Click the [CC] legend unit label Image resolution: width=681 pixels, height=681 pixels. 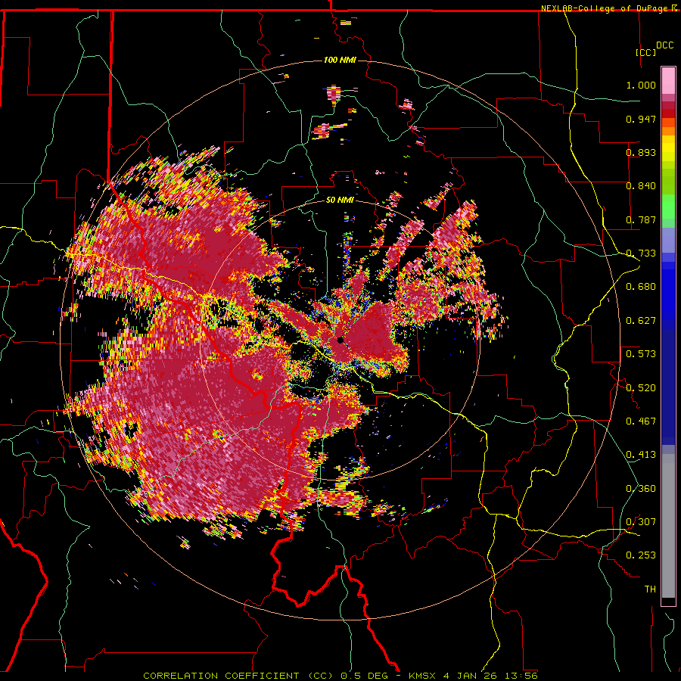(x=645, y=52)
